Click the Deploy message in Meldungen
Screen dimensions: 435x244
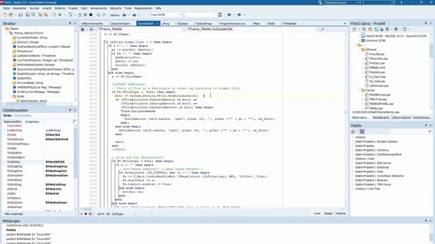point(11,230)
